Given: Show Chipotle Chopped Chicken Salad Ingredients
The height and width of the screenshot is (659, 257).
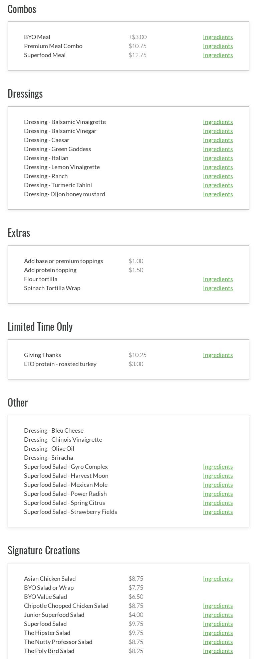Looking at the screenshot, I should tap(218, 606).
